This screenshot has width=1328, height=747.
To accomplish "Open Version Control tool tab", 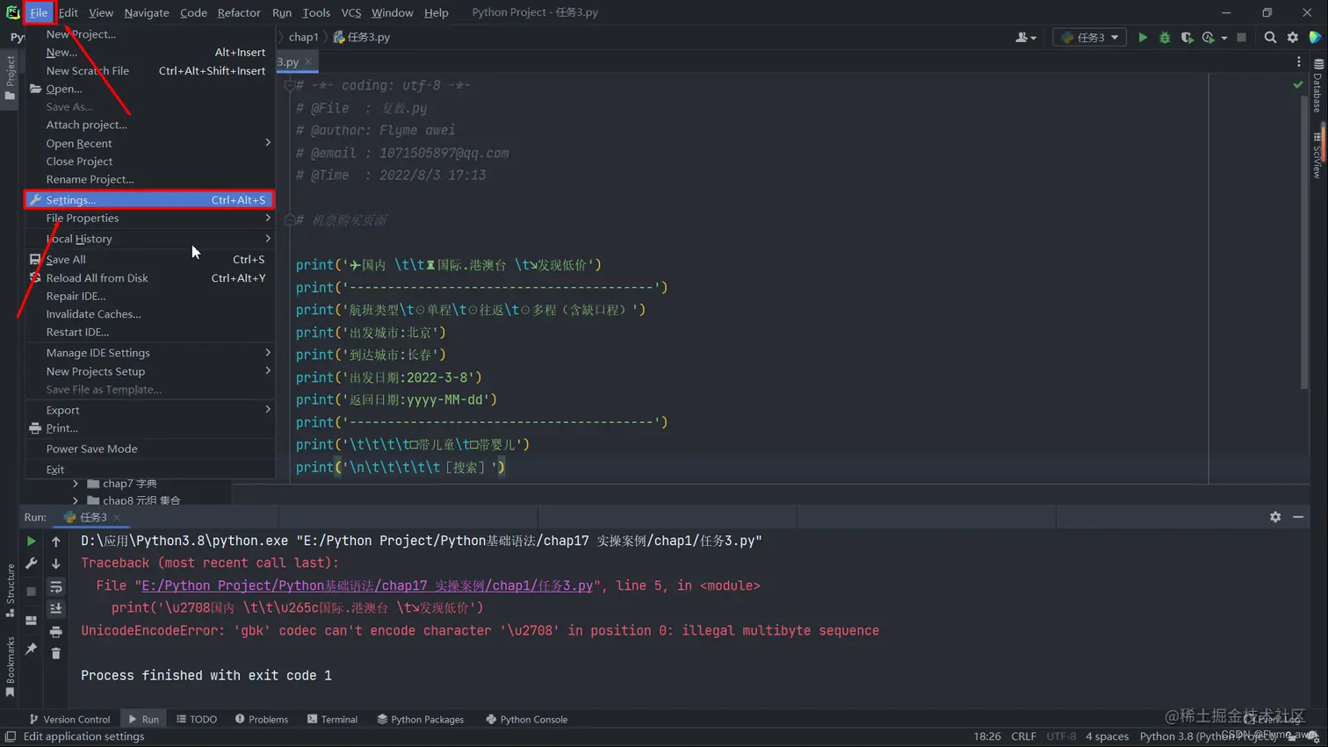I will pos(69,719).
